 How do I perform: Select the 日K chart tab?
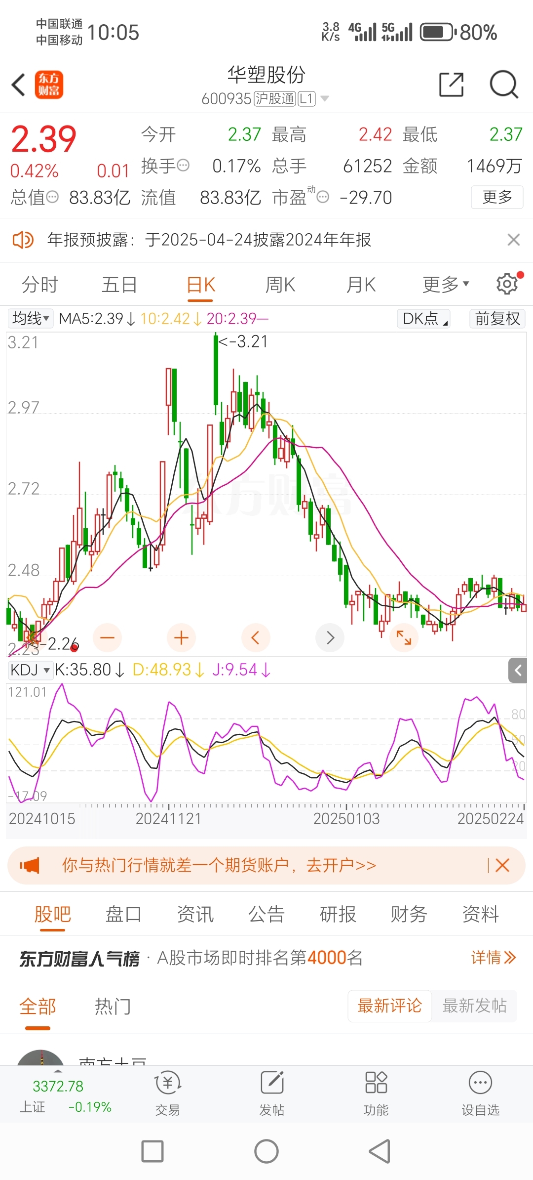coord(200,285)
